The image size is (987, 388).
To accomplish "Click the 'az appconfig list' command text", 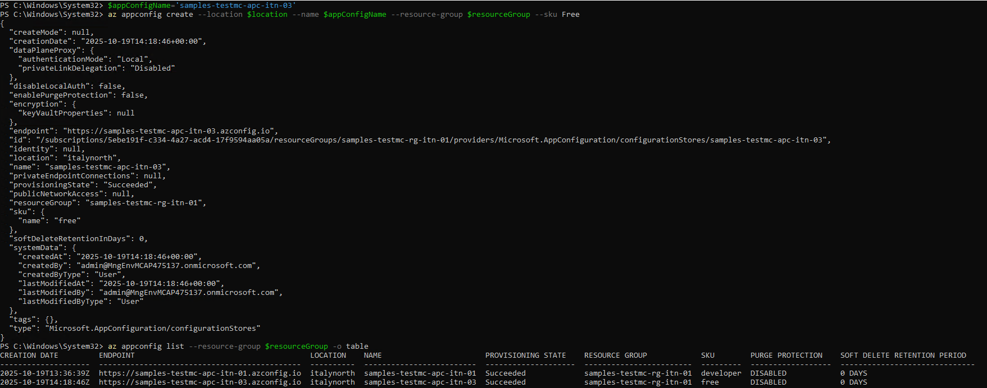I will 145,347.
